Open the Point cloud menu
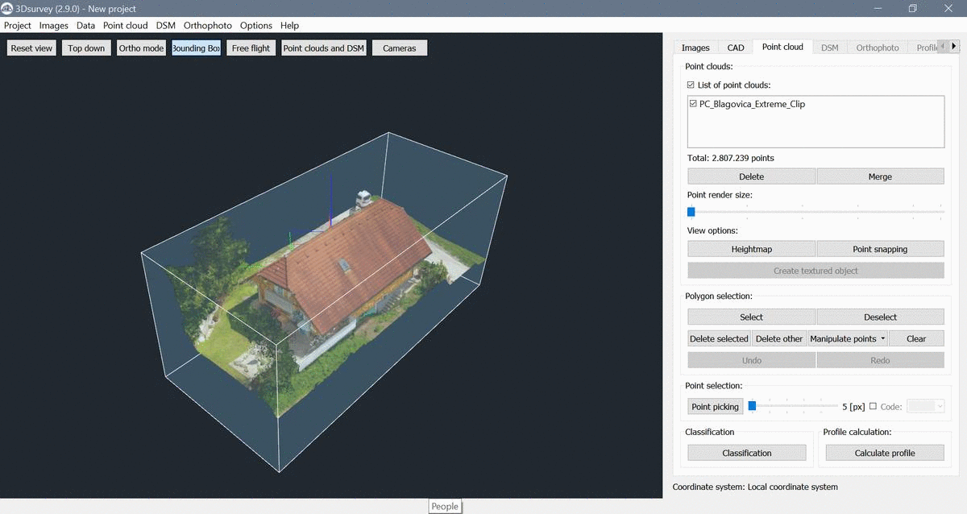967x514 pixels. 125,26
